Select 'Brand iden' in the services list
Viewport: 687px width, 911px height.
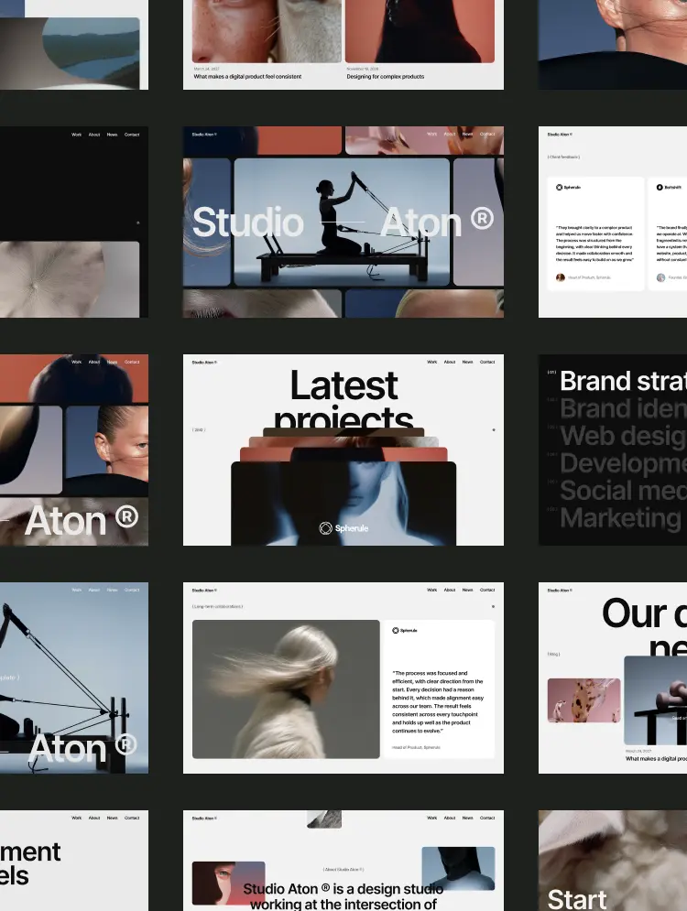click(623, 408)
